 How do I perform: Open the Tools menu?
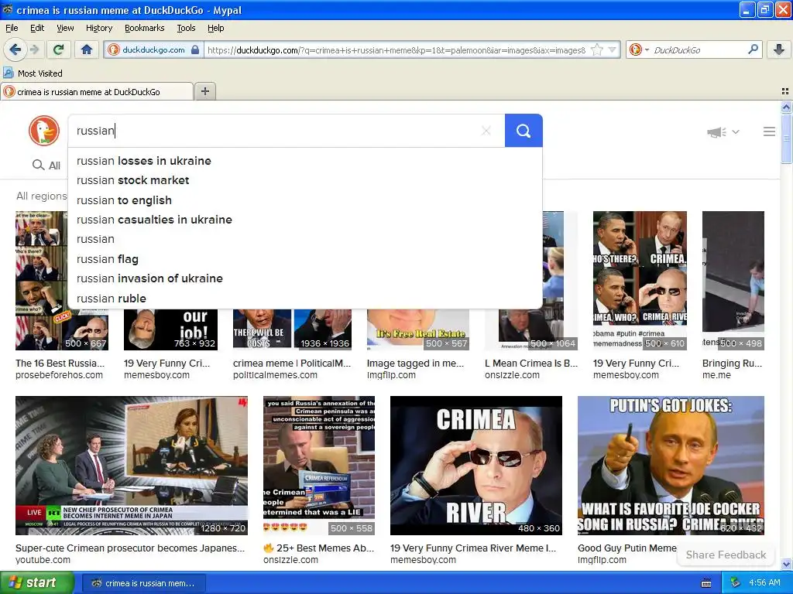point(186,28)
